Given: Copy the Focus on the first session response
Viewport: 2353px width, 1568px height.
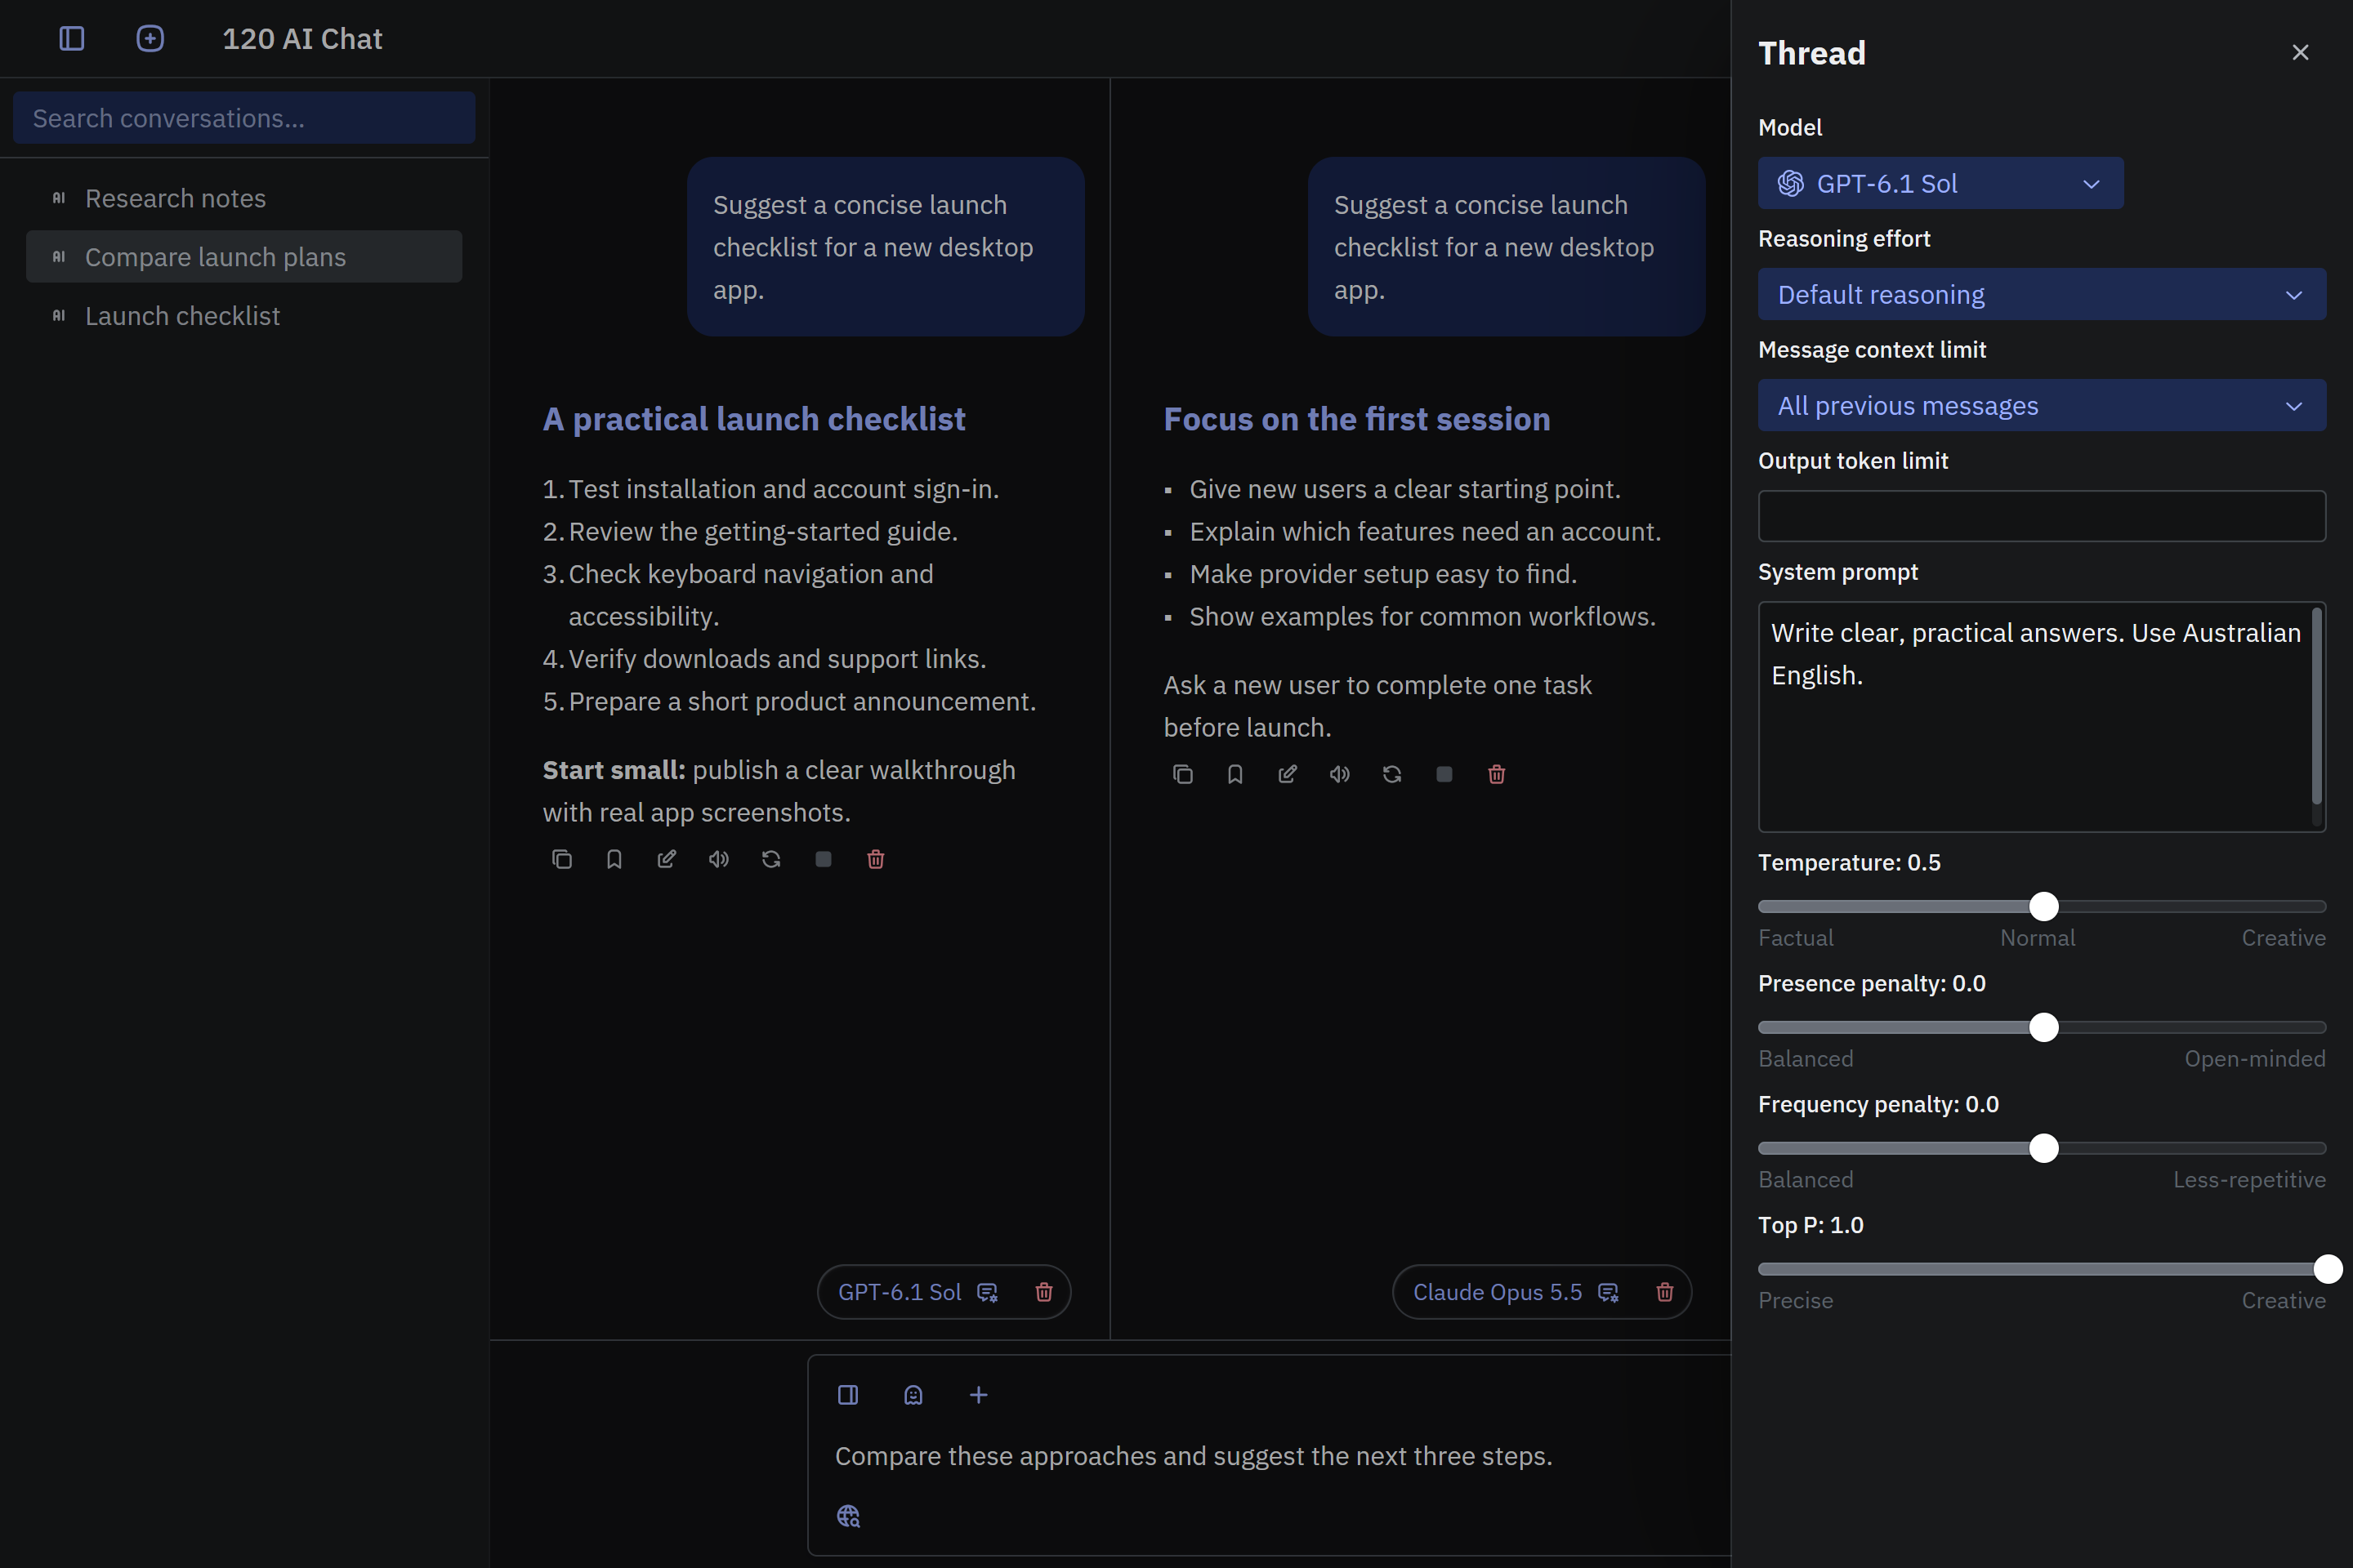Looking at the screenshot, I should (x=1182, y=774).
